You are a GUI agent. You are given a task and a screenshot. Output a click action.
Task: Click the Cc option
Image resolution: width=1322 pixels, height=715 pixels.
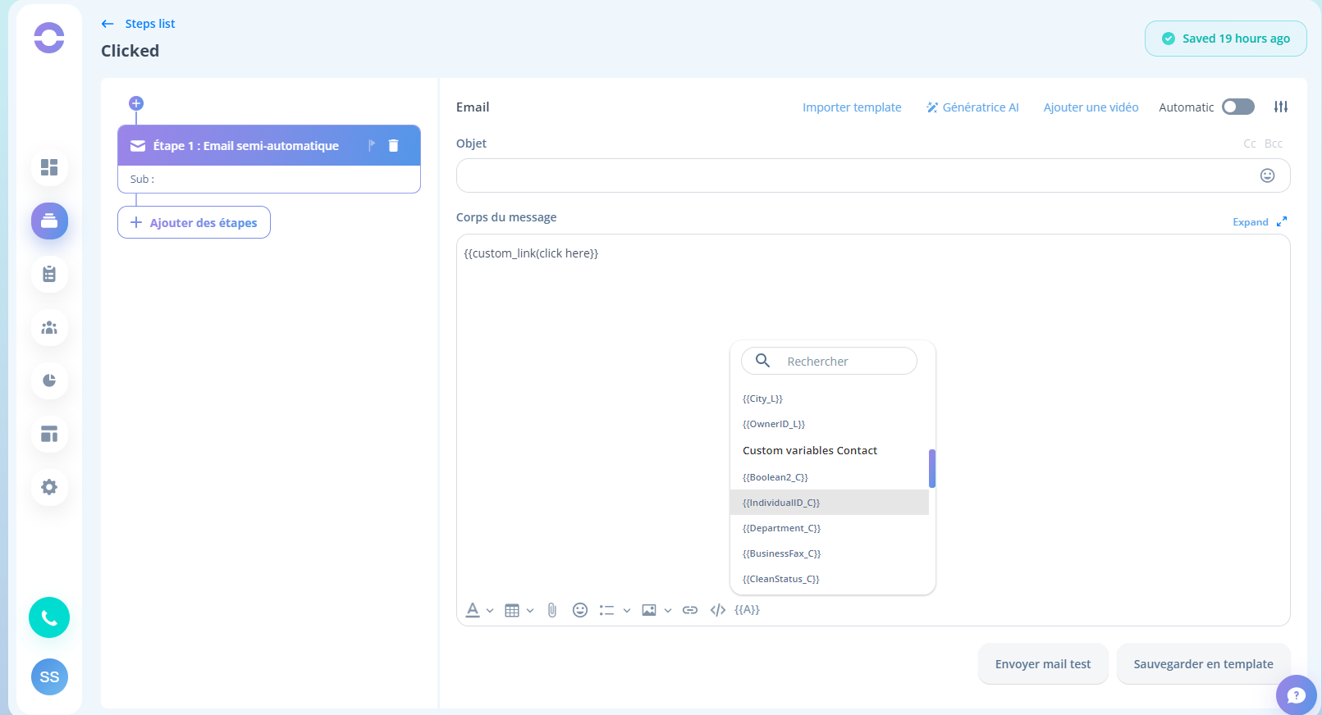[1250, 143]
